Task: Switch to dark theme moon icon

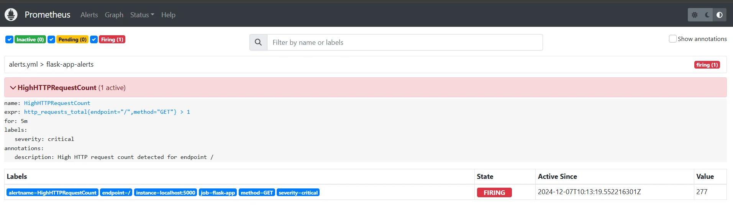Action: 707,15
